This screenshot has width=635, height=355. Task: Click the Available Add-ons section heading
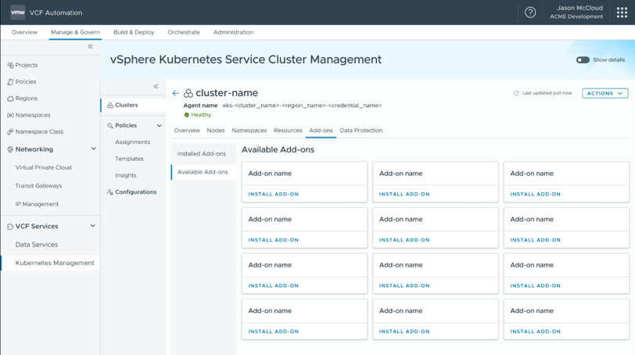[278, 149]
